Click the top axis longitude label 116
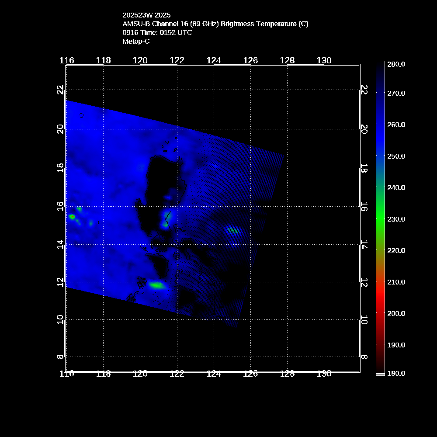 (66, 60)
